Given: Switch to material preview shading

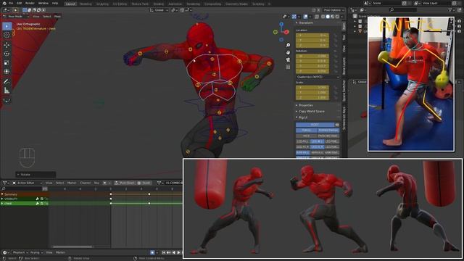Looking at the screenshot, I should coord(332,17).
